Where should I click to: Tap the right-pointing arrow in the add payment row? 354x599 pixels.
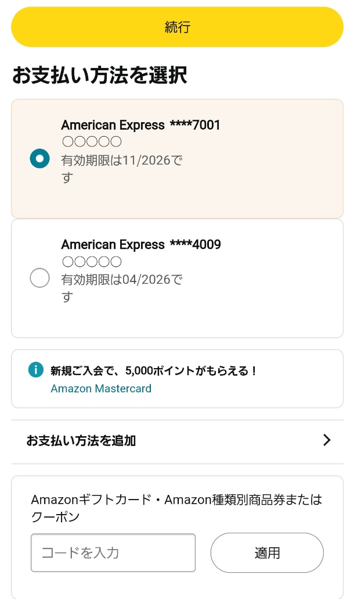(327, 440)
